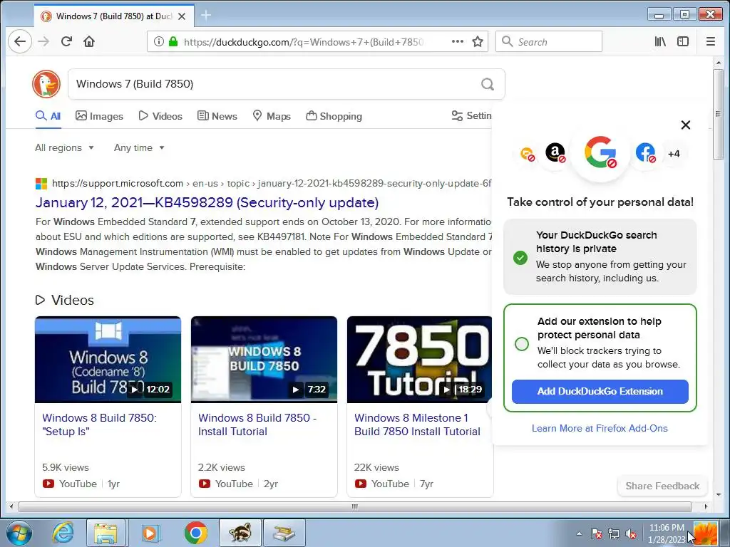The image size is (730, 547).
Task: Click the green padlock security icon
Action: (173, 42)
